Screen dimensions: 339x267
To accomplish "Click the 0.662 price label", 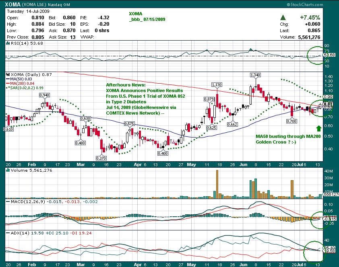I will click(x=232, y=124).
